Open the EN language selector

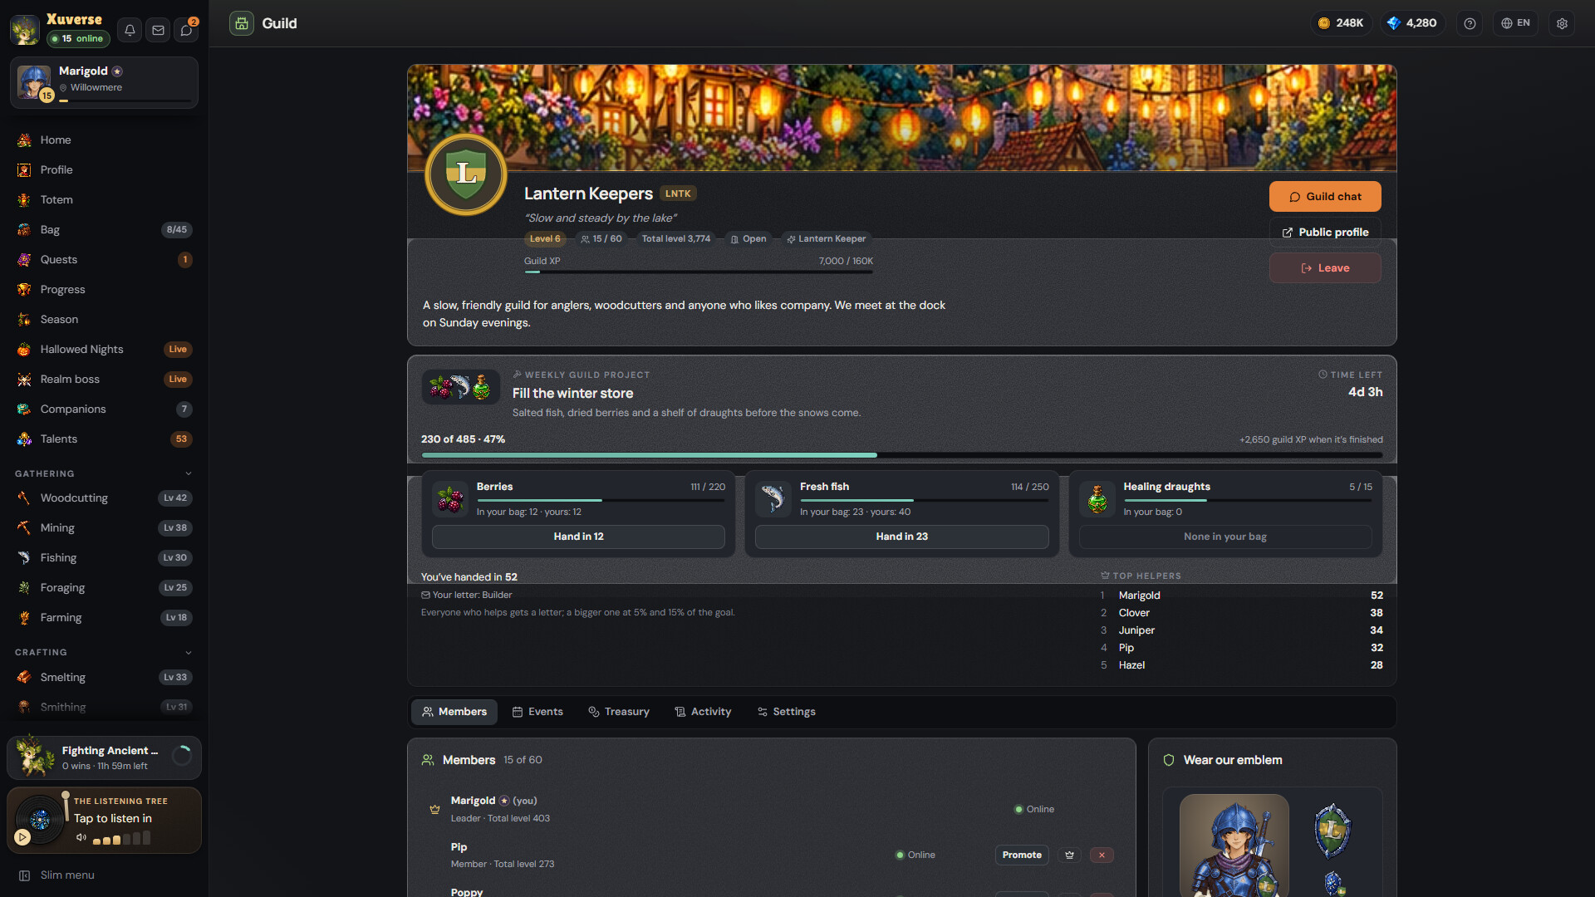pyautogui.click(x=1515, y=23)
